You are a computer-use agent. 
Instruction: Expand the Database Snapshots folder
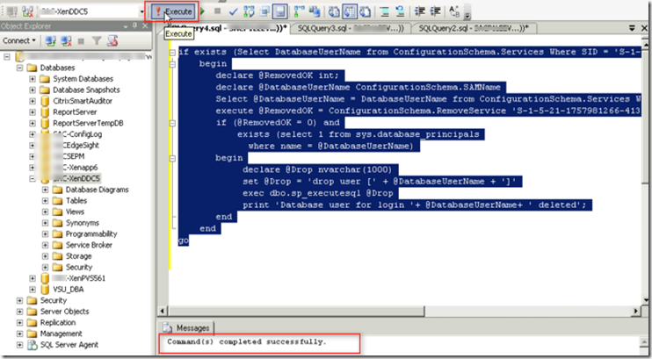33,90
